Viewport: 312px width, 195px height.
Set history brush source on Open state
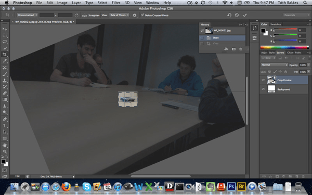(x=202, y=38)
